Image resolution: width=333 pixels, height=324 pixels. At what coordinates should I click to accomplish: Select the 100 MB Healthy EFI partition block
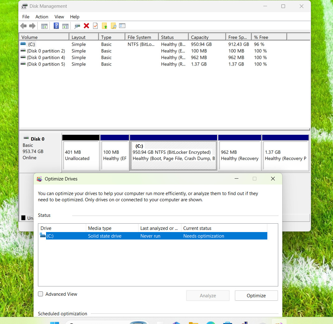click(x=115, y=155)
